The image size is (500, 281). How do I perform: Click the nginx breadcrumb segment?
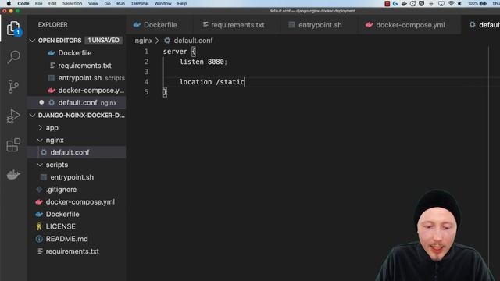144,41
